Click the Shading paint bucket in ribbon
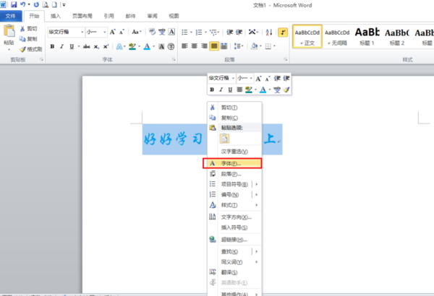The width and height of the screenshot is (434, 296). tap(255, 46)
